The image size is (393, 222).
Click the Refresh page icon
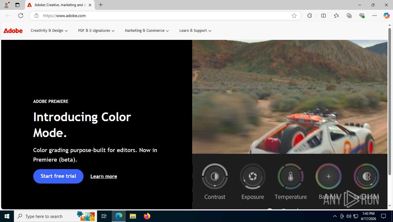click(x=21, y=16)
